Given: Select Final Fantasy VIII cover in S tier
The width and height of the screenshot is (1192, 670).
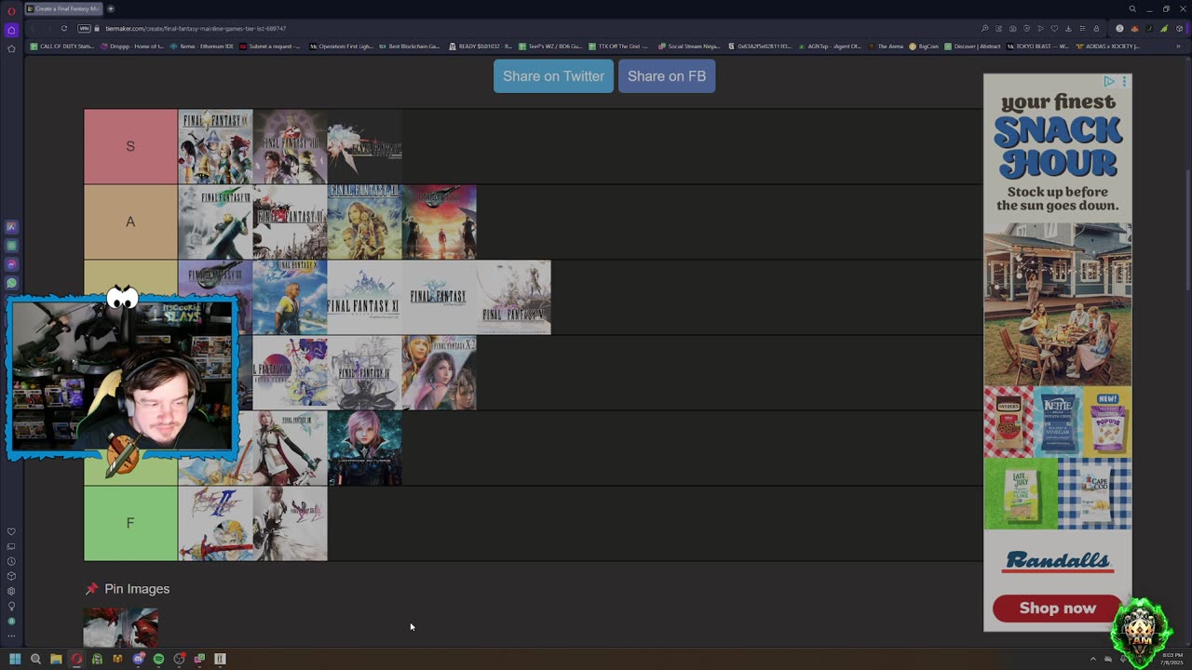Looking at the screenshot, I should (x=290, y=147).
